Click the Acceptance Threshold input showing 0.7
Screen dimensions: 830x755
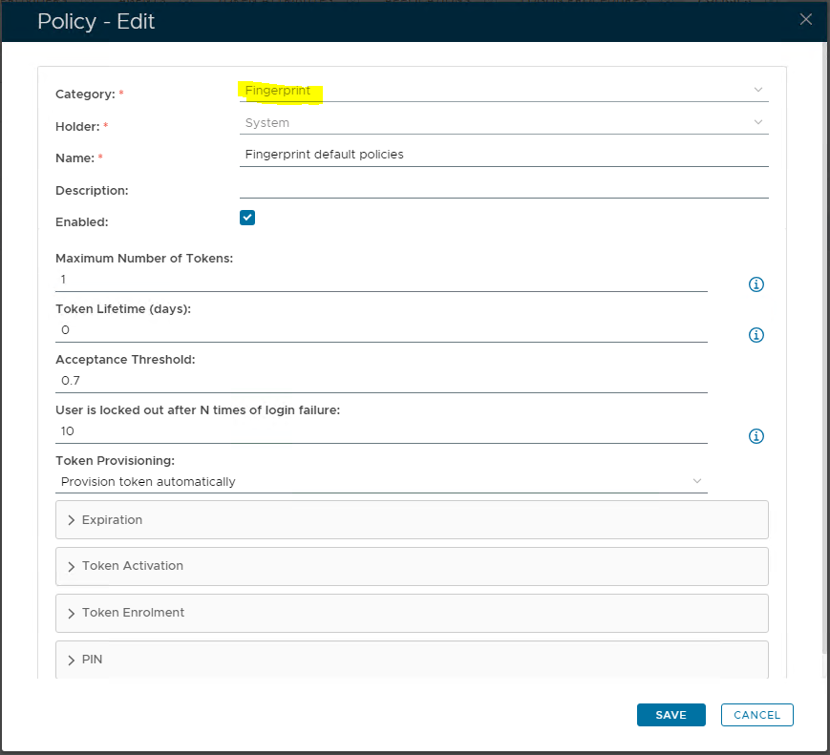coord(381,381)
